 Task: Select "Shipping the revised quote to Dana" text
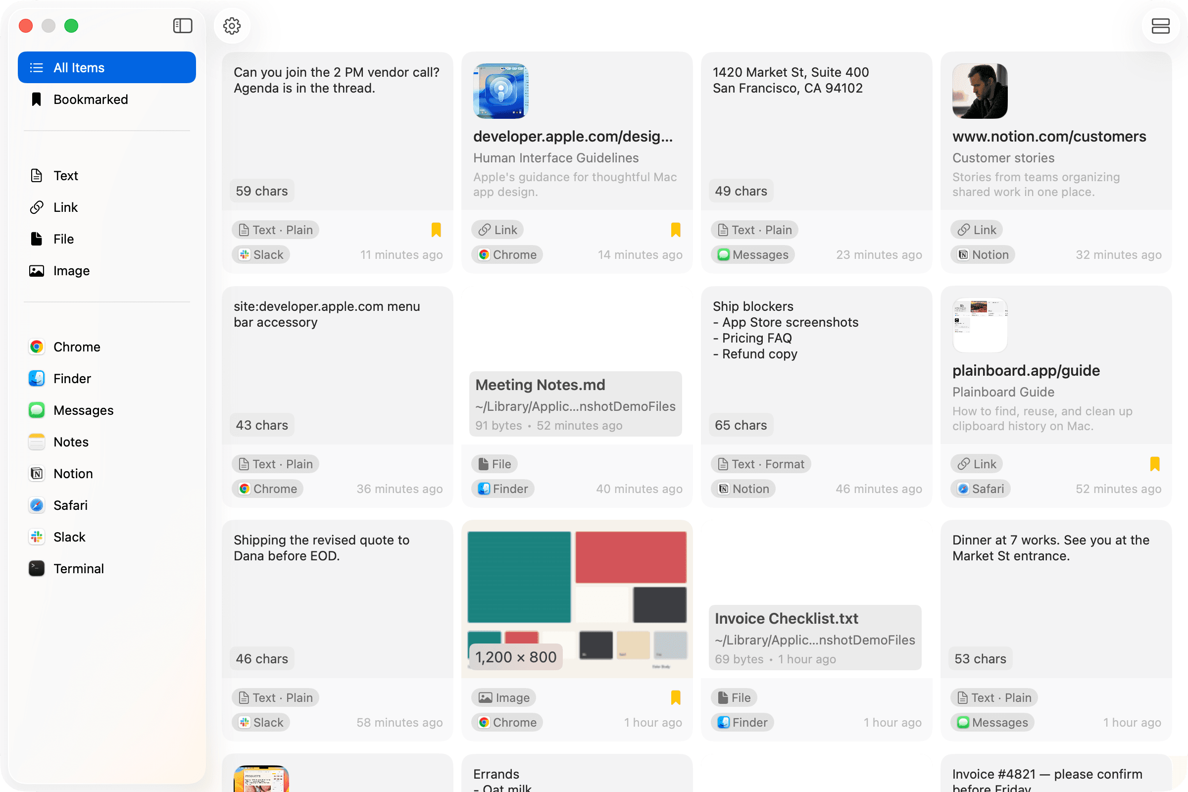pos(321,547)
